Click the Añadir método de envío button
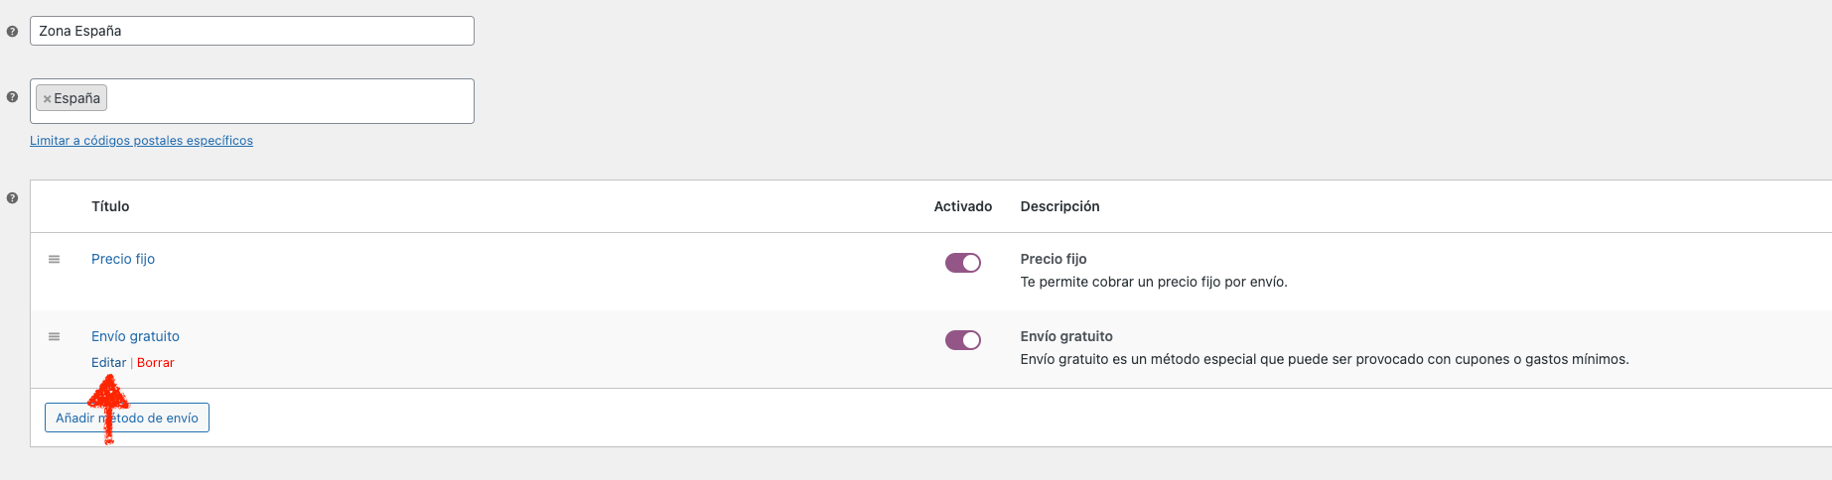The image size is (1832, 480). pos(127,418)
